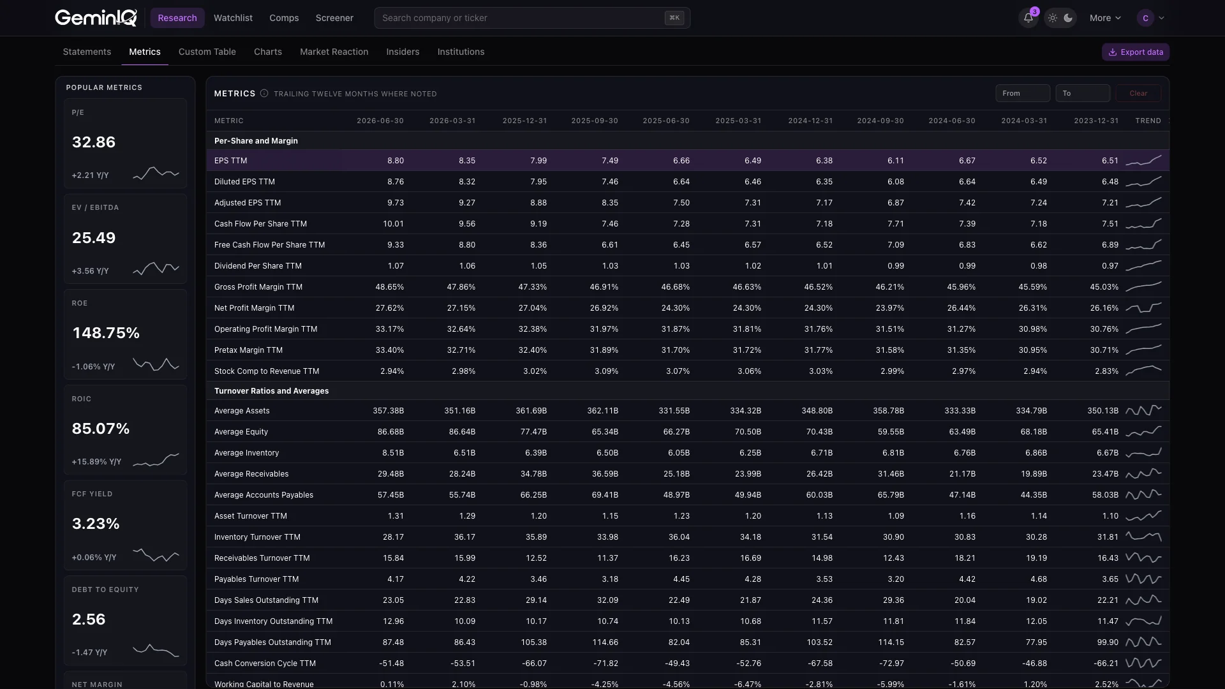The height and width of the screenshot is (689, 1225).
Task: Open the ROIC metric card
Action: click(x=125, y=430)
